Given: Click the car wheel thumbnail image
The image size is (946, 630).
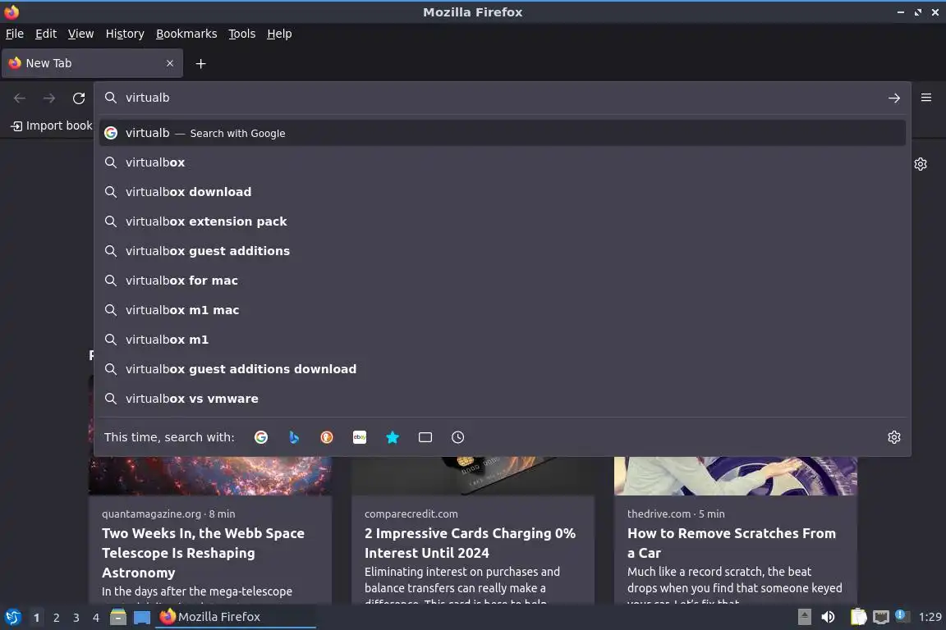Looking at the screenshot, I should (736, 476).
